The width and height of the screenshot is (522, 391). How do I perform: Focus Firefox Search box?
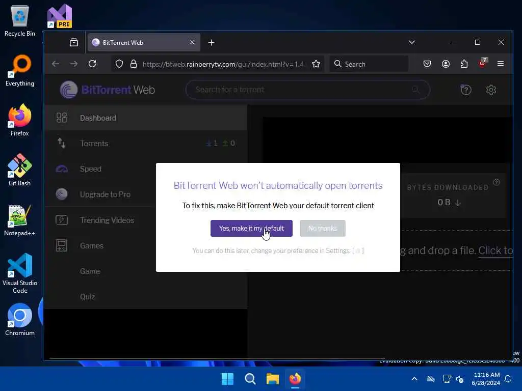point(369,64)
